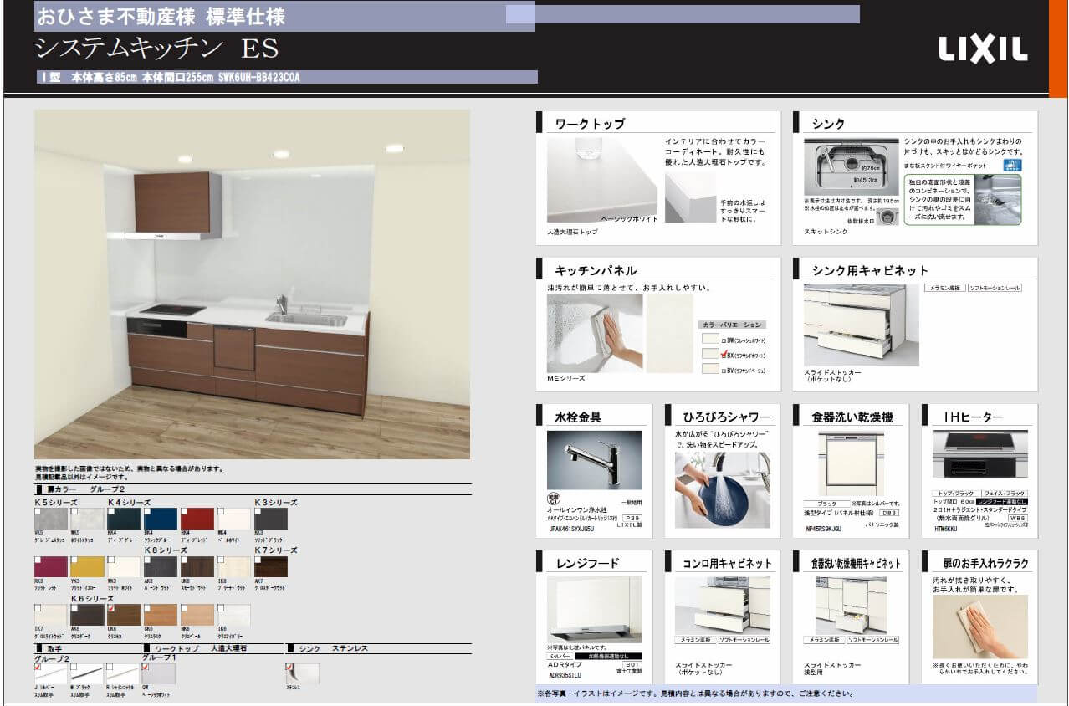Choose the KK4 ディープグレー dark swatch
Viewport: 1069px width, 706px height.
point(124,519)
